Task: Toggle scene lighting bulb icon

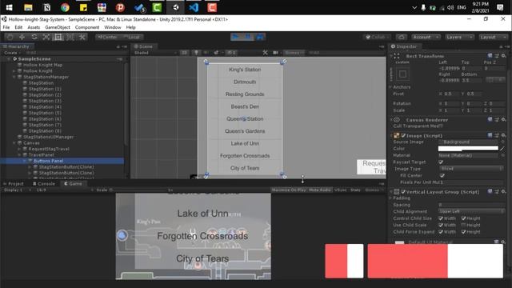Action: [x=196, y=53]
